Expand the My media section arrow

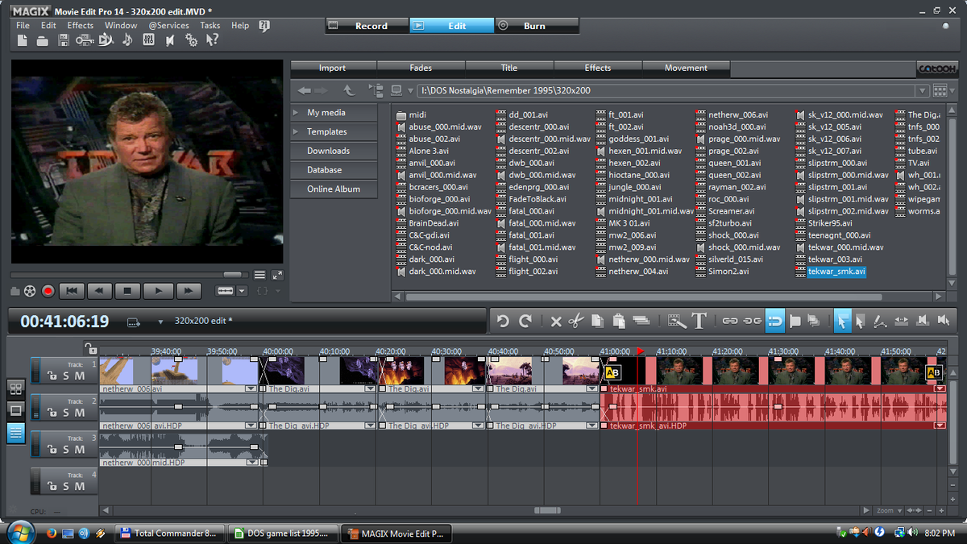296,112
